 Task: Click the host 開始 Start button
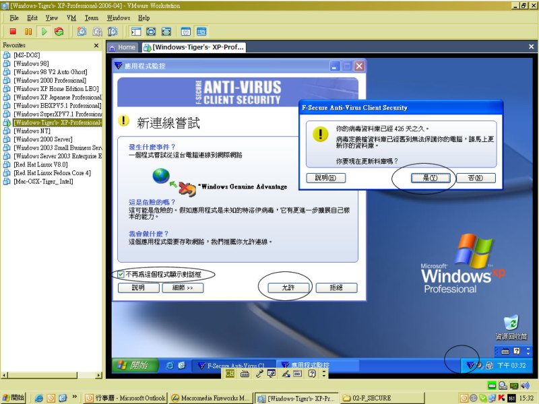13,398
